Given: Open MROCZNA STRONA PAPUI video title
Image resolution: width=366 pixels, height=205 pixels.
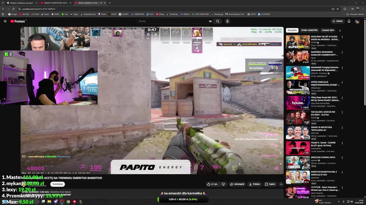Looking at the screenshot, I should pos(323,157).
